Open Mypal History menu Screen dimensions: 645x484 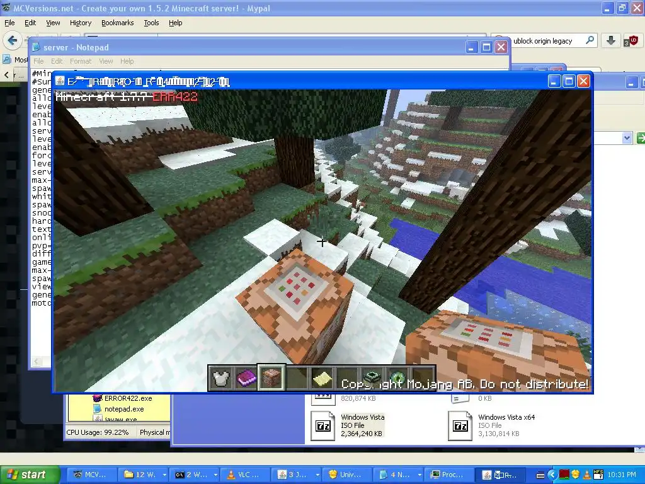(80, 23)
